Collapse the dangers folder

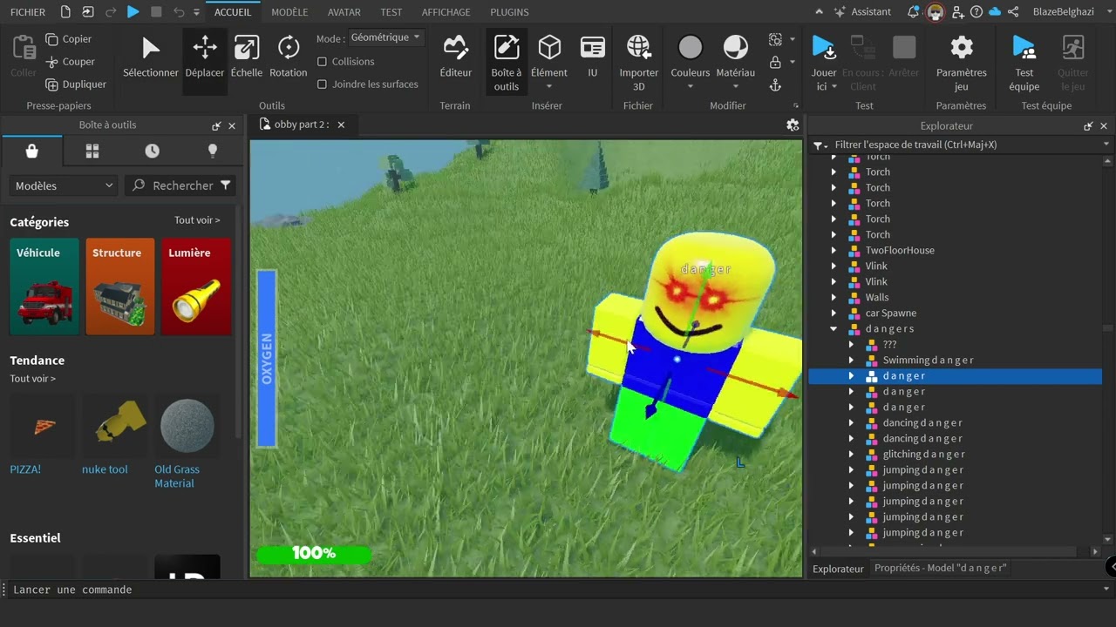coord(834,329)
